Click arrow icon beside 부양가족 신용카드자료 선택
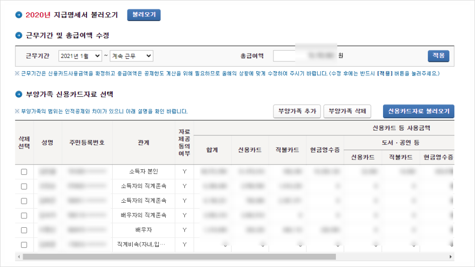 (19, 94)
